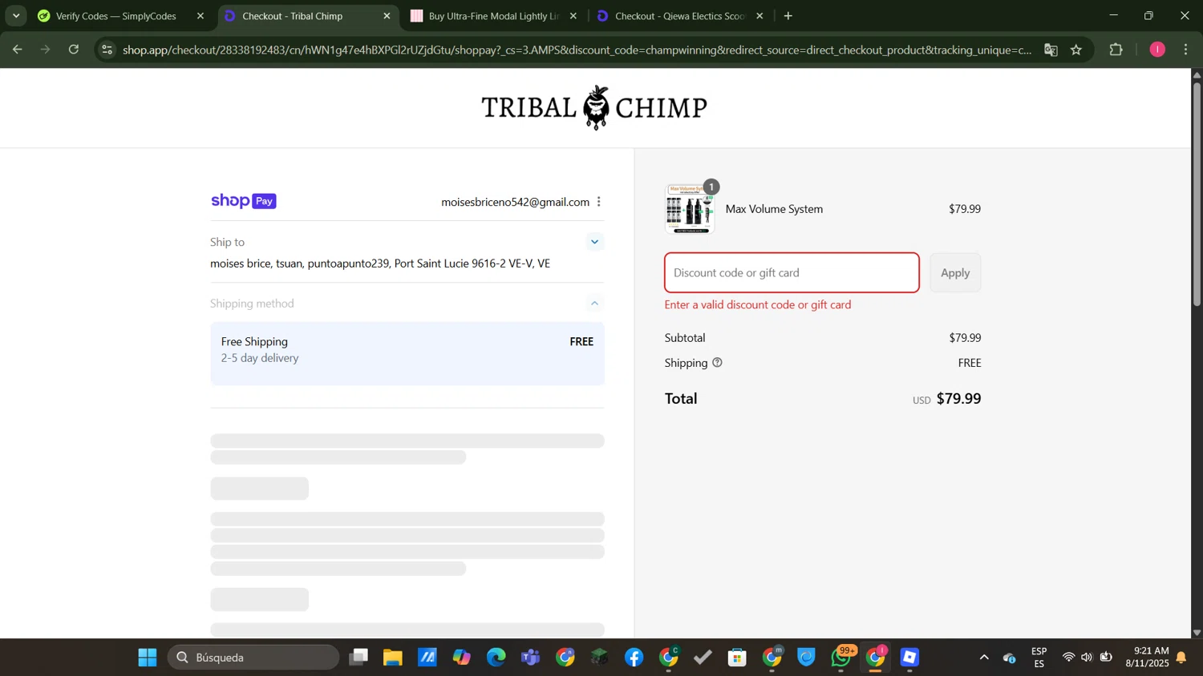Open the tab search dropdown

click(x=16, y=16)
